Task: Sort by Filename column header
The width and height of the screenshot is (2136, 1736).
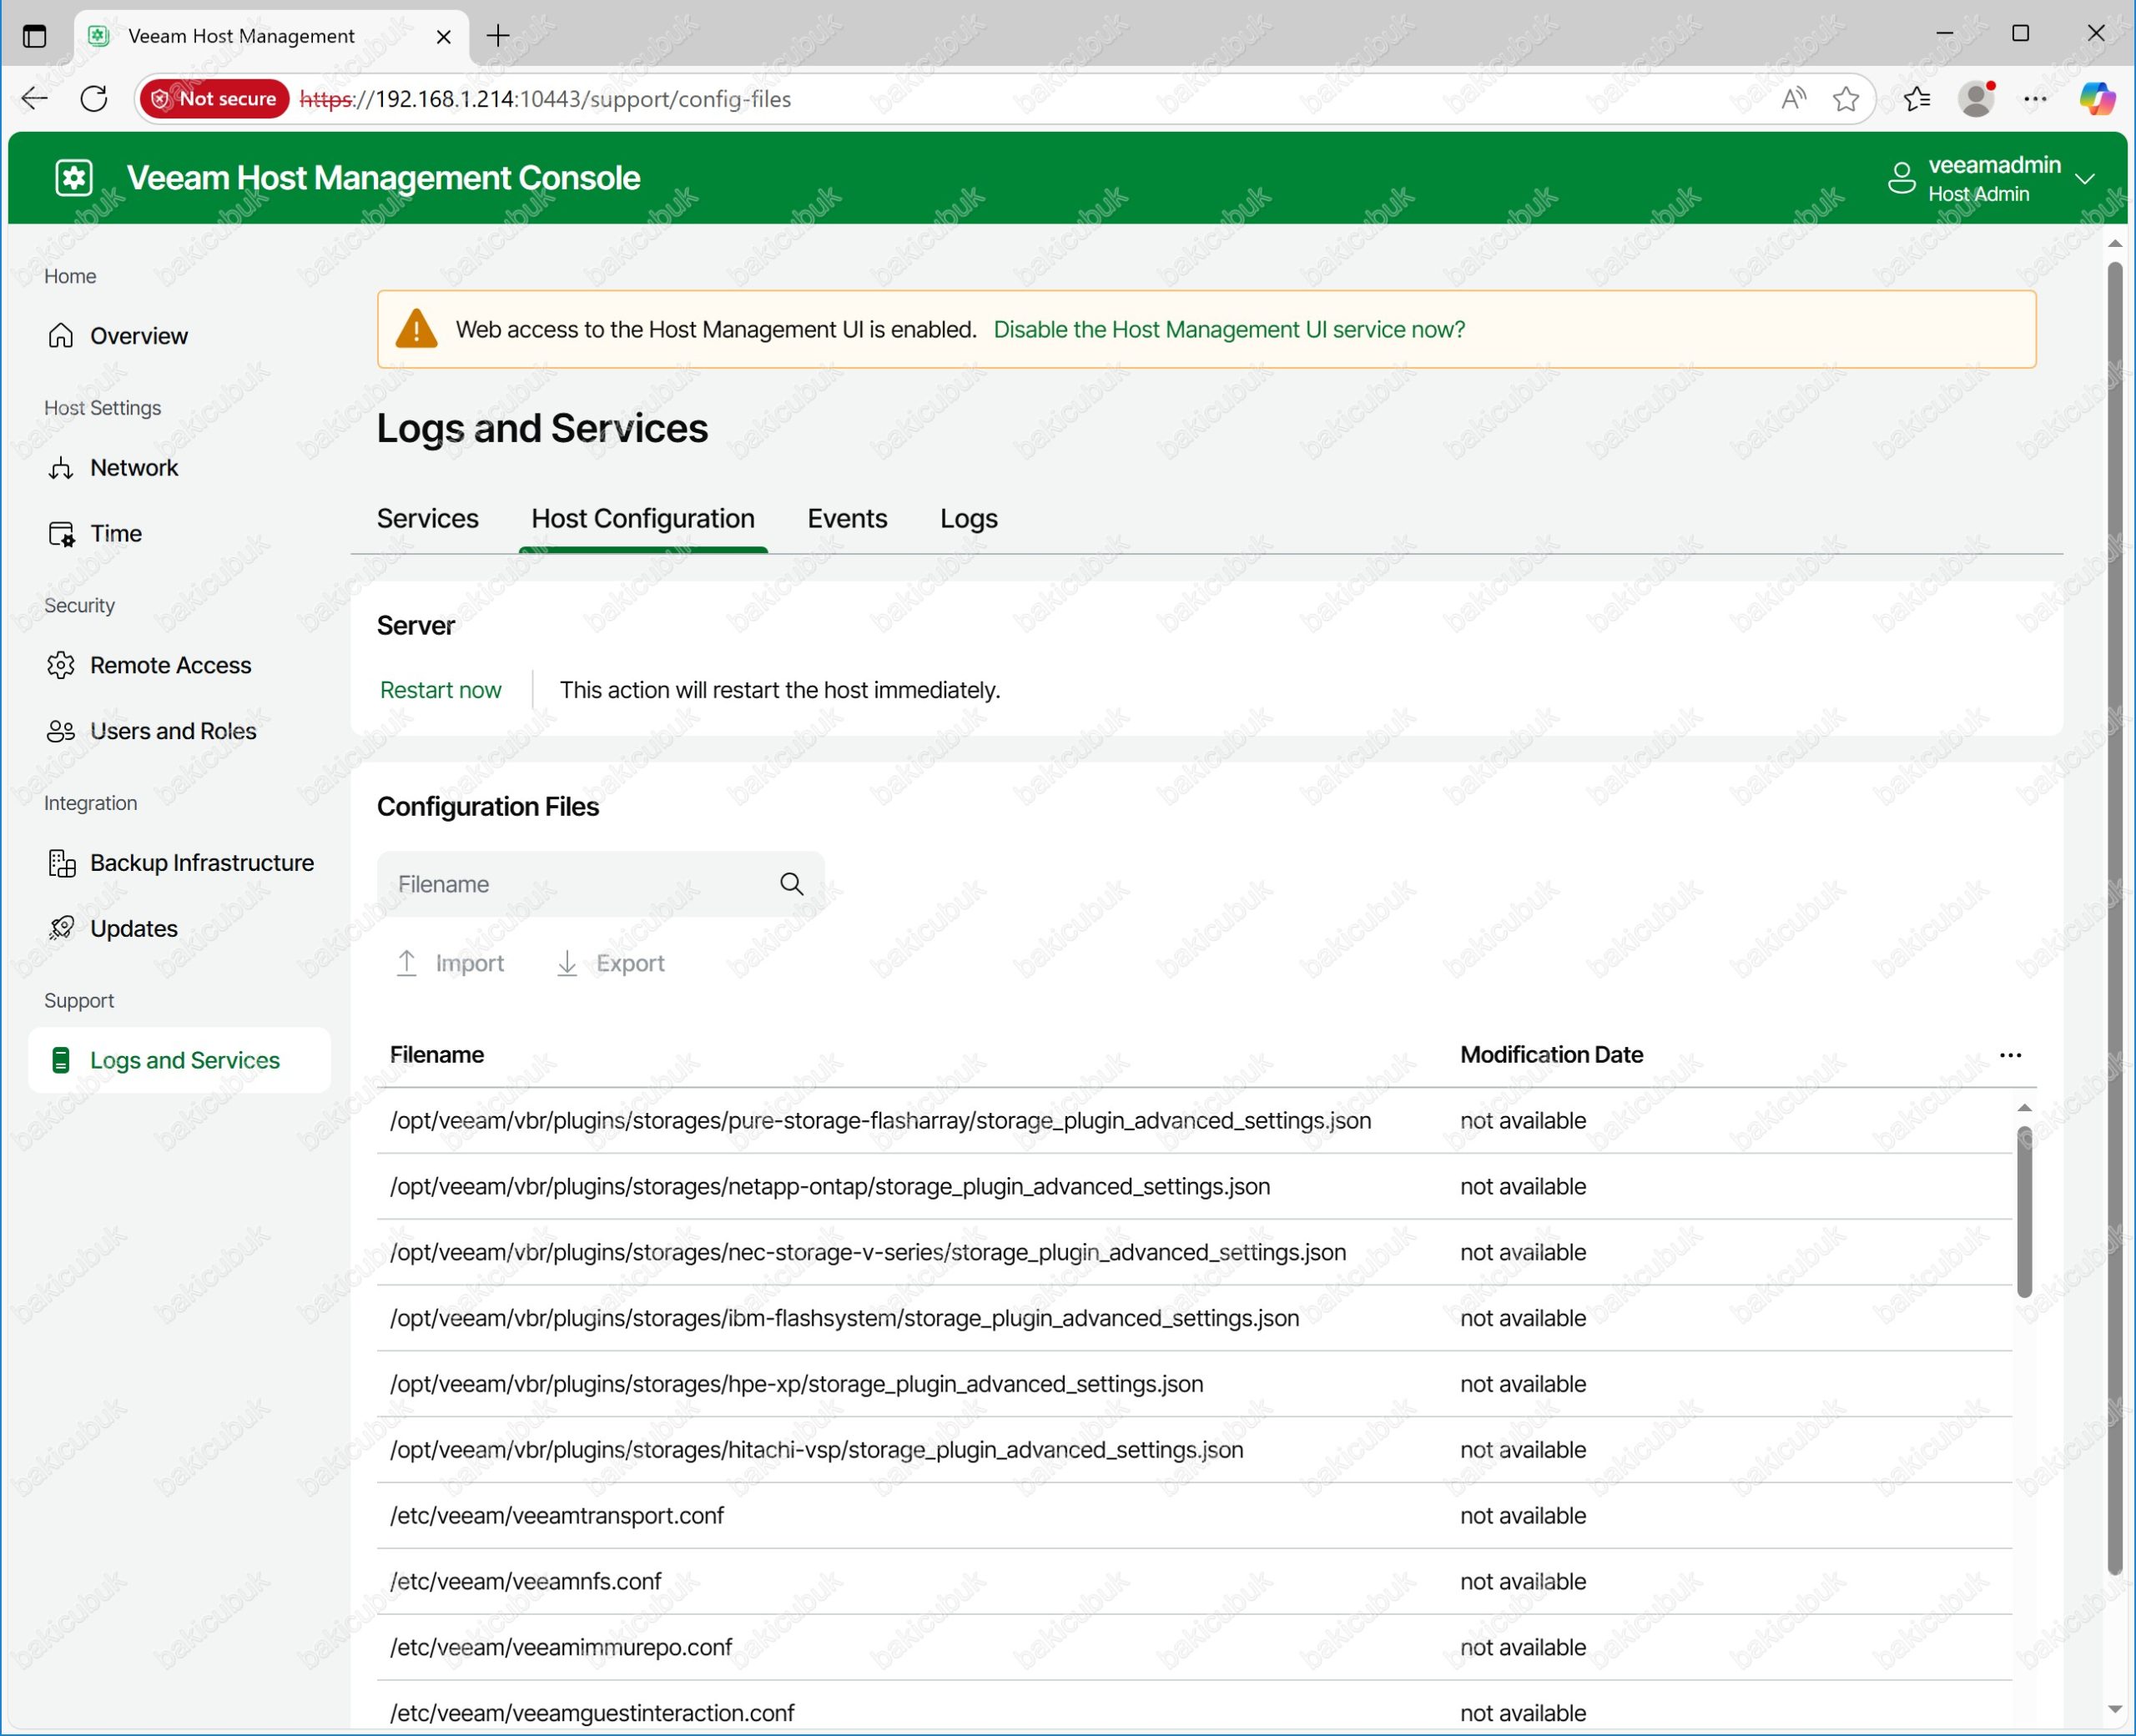Action: [437, 1054]
